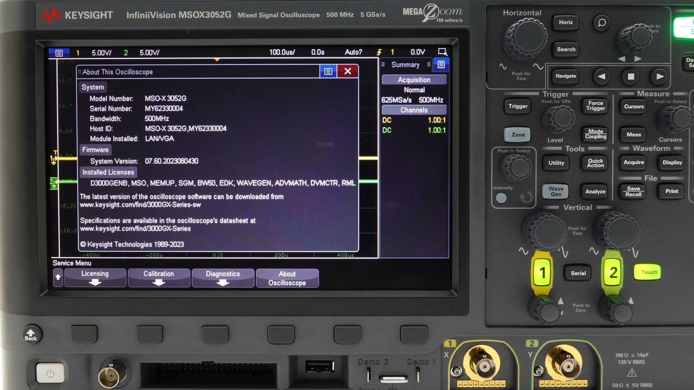Push the channel 1 vertical position knob

pyautogui.click(x=545, y=309)
